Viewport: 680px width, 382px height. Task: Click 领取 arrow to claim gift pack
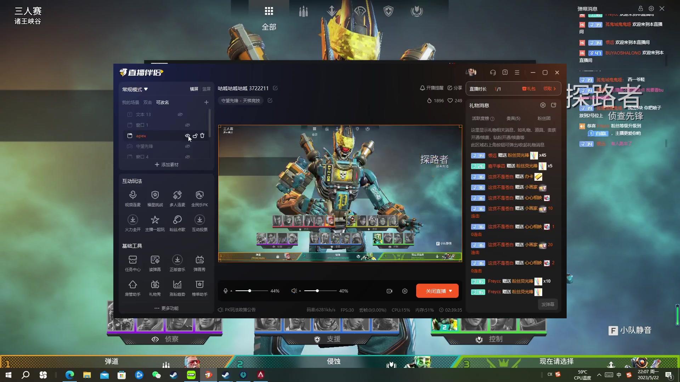click(550, 89)
